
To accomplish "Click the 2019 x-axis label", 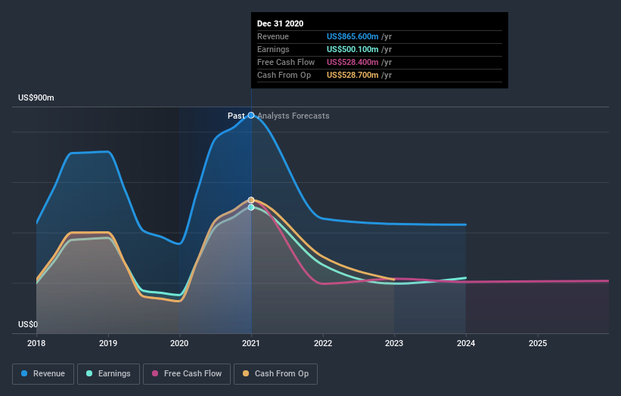I will (108, 343).
